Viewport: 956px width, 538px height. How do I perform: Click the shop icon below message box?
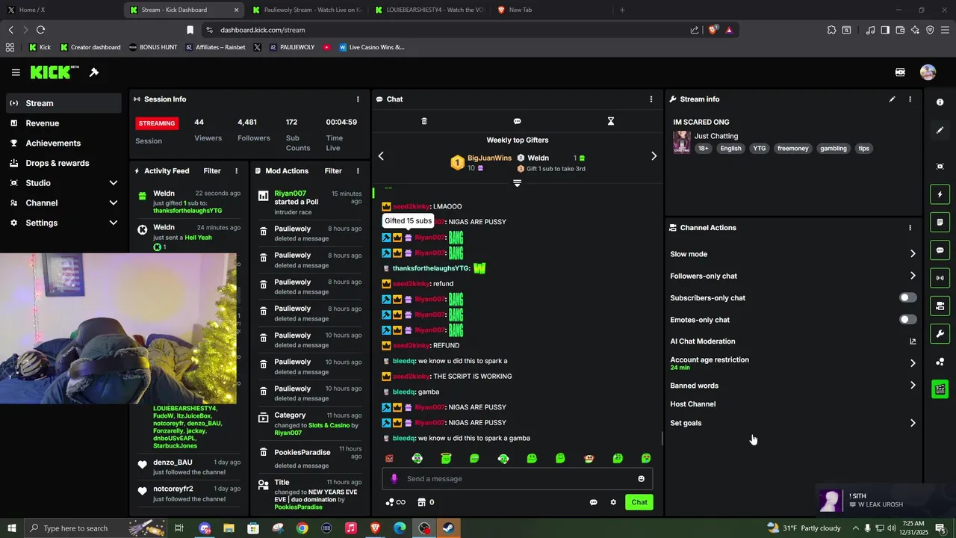pyautogui.click(x=421, y=502)
